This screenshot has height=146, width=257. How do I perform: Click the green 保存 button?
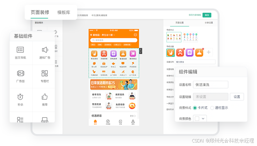[x=207, y=15]
